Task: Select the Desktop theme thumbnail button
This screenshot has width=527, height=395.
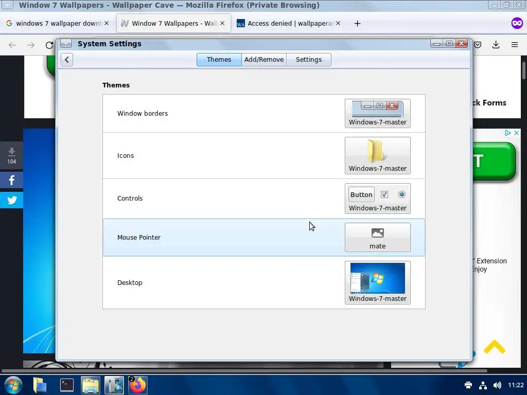Action: (x=377, y=282)
